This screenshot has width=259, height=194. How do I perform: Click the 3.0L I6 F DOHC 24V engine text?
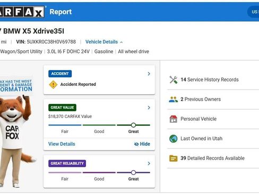68,51
